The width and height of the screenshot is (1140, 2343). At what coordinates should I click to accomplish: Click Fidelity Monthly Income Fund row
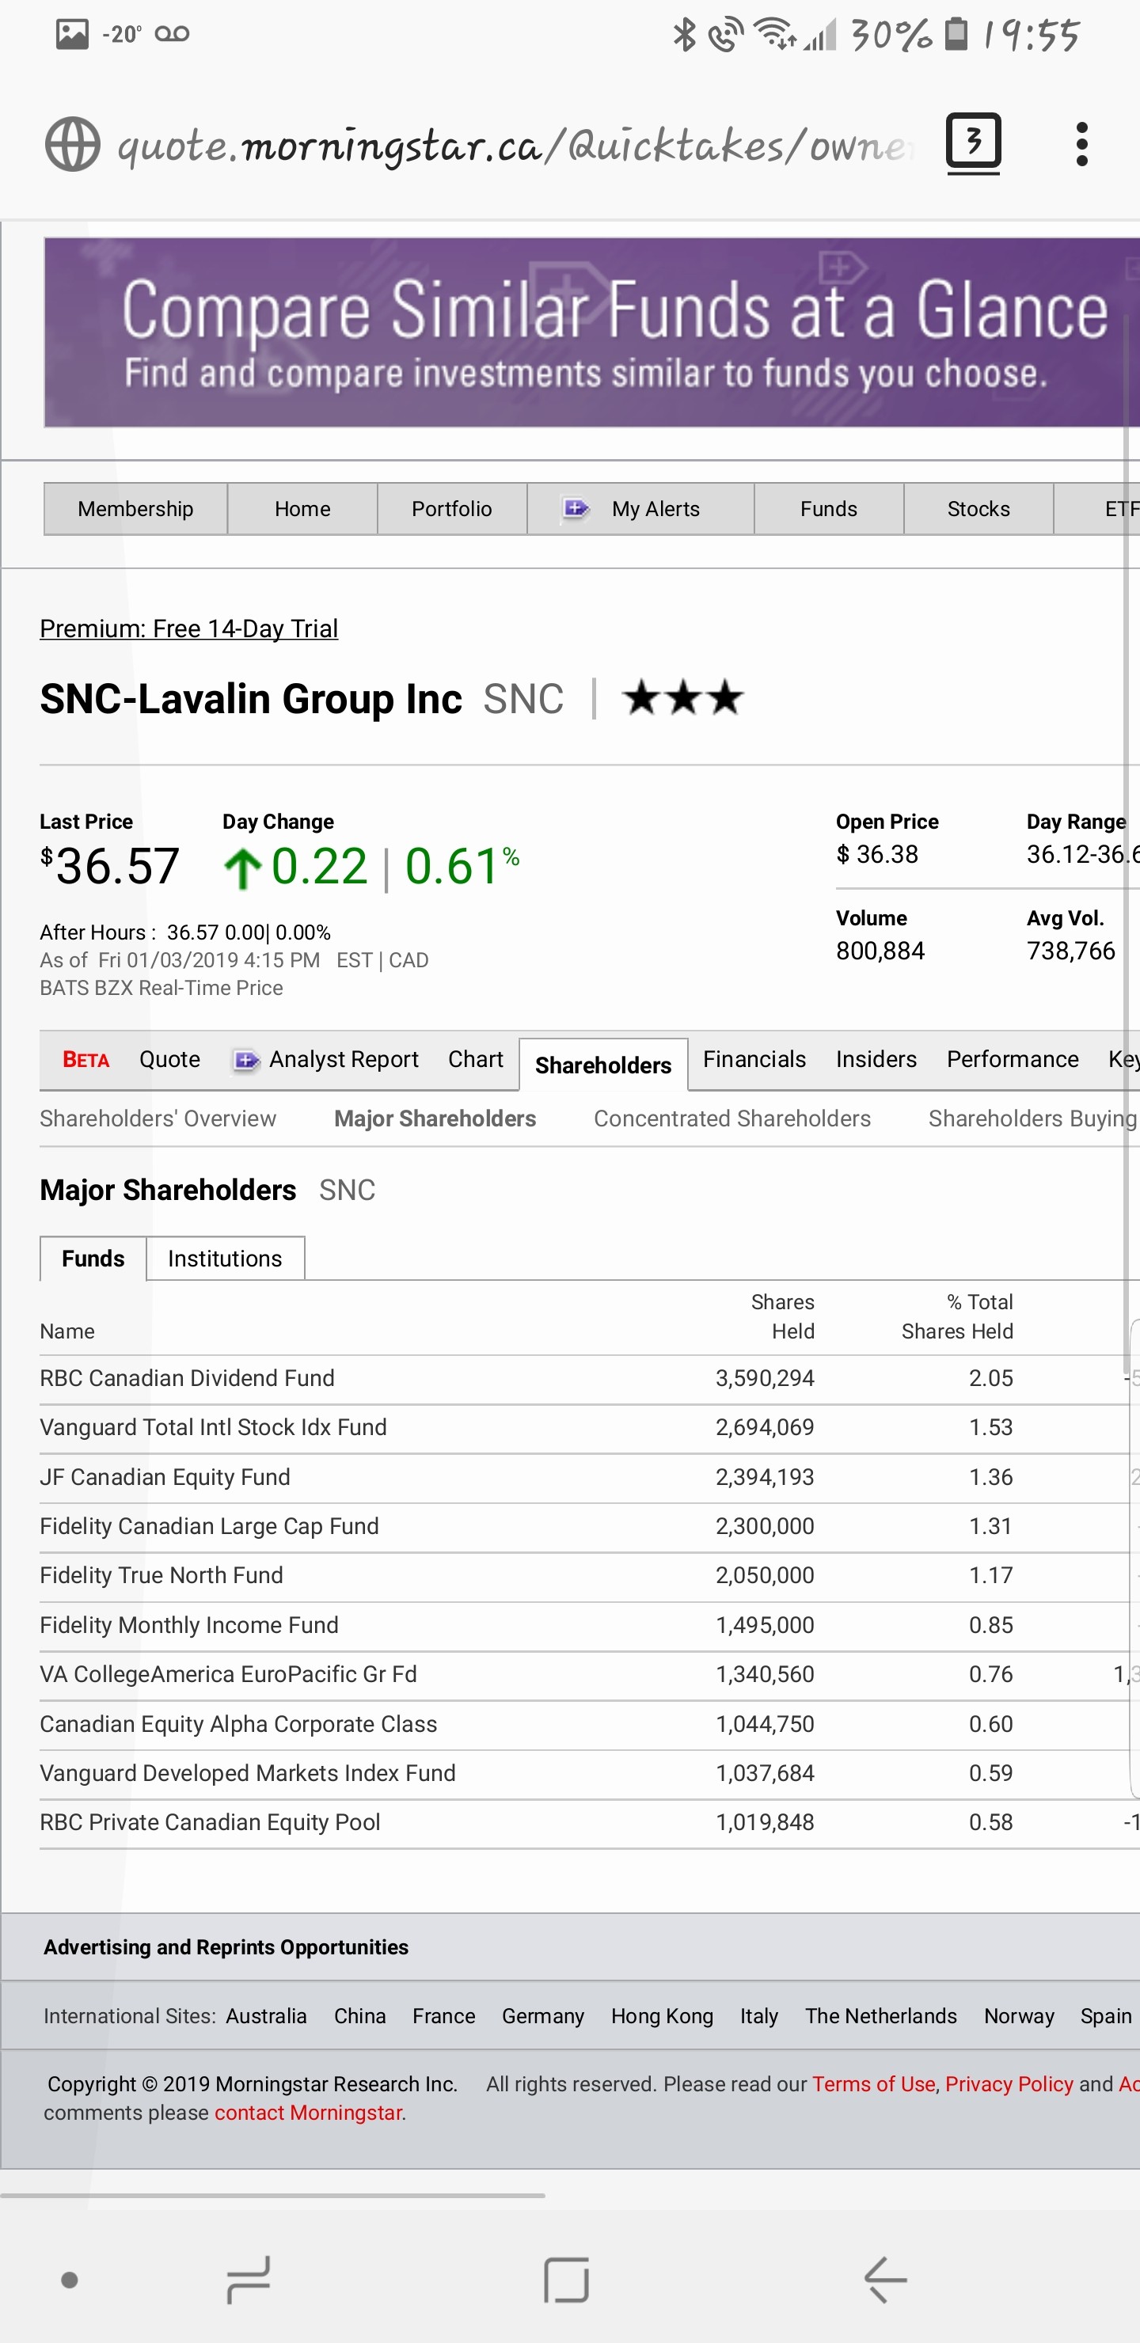pyautogui.click(x=188, y=1625)
